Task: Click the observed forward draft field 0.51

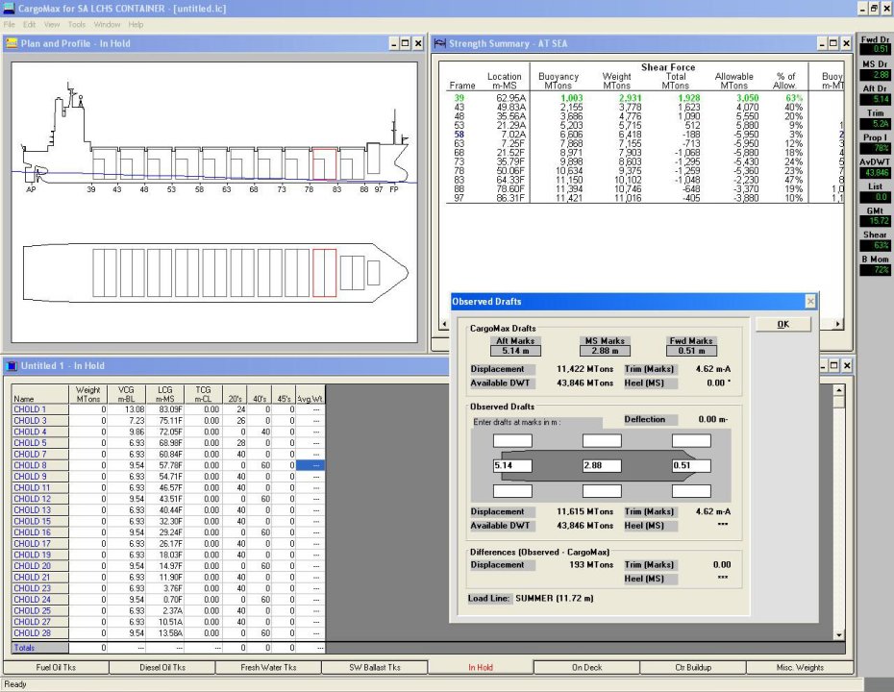Action: 691,466
